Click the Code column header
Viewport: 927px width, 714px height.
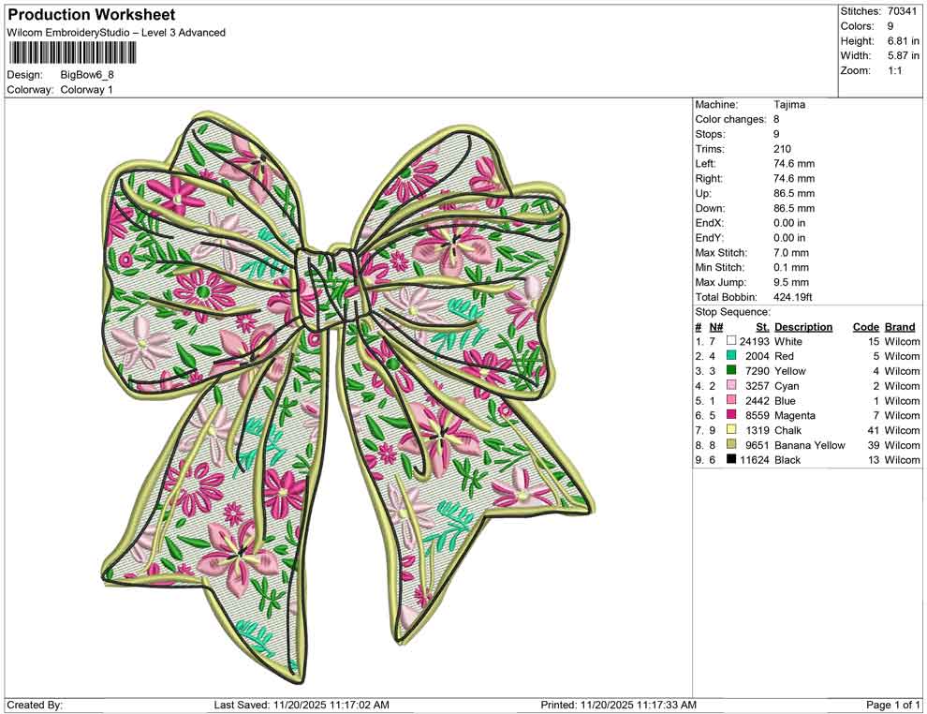866,326
